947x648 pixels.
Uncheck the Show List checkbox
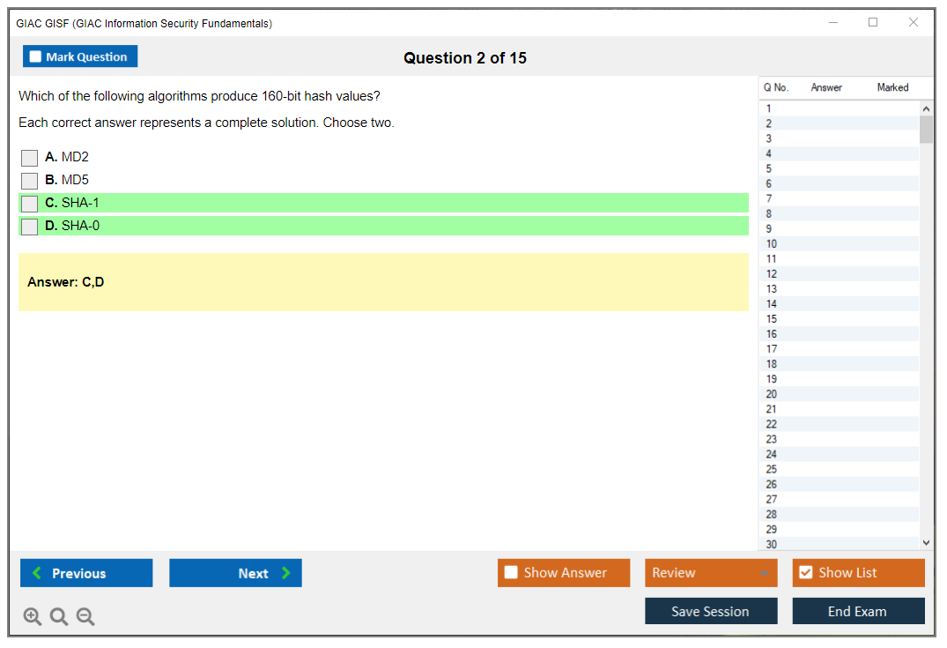click(x=805, y=572)
